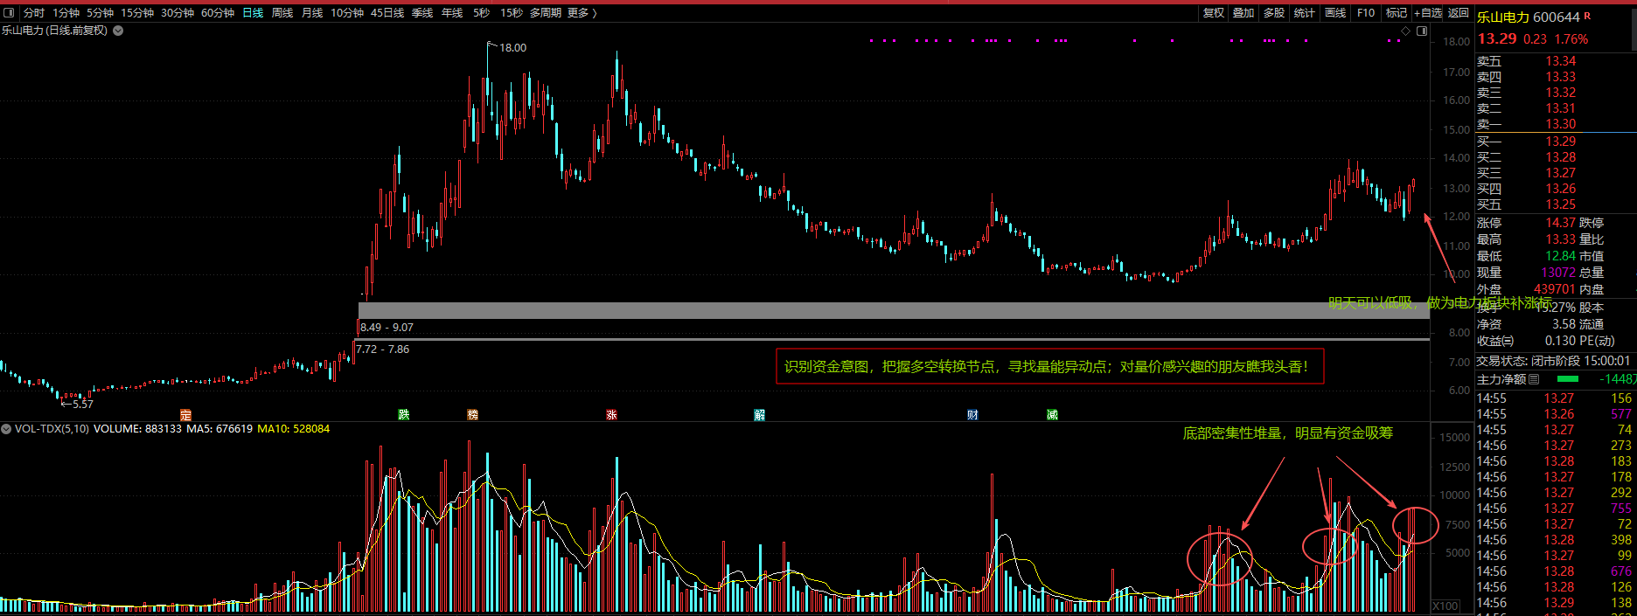Click the 返回 back button
1637x616 pixels.
[x=1458, y=13]
